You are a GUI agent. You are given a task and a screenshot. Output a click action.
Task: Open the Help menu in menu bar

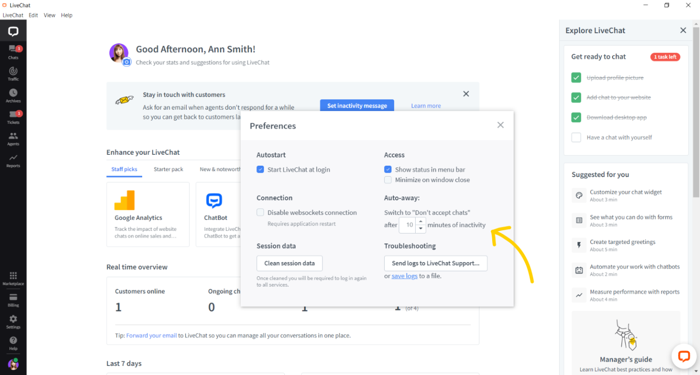pyautogui.click(x=67, y=15)
